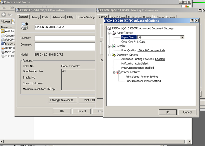Screen dimensions: 205x146
Task: Collapse the Graphic tree node
Action: pyautogui.click(x=109, y=46)
